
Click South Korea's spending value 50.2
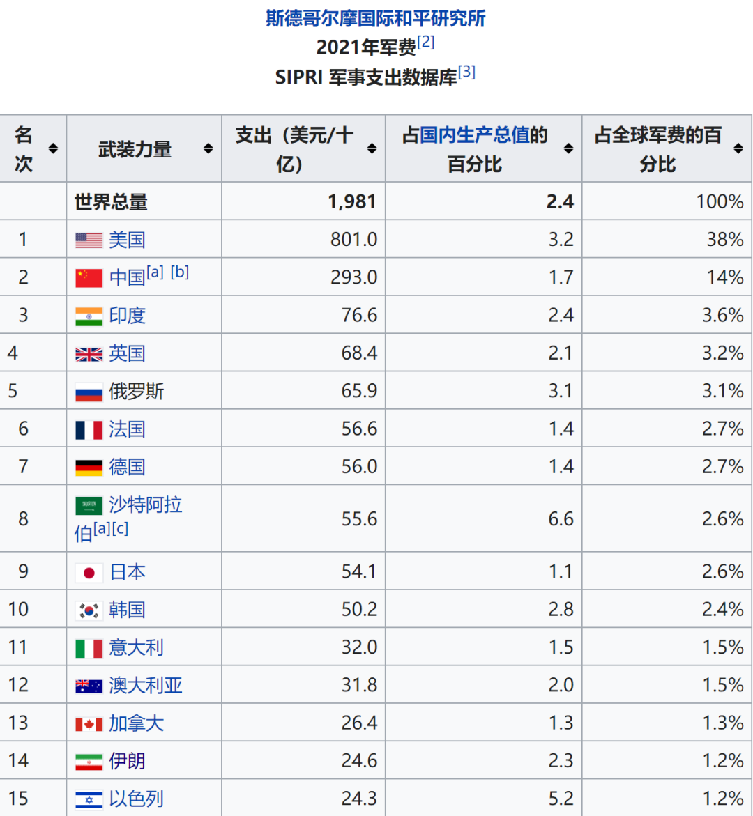[359, 610]
